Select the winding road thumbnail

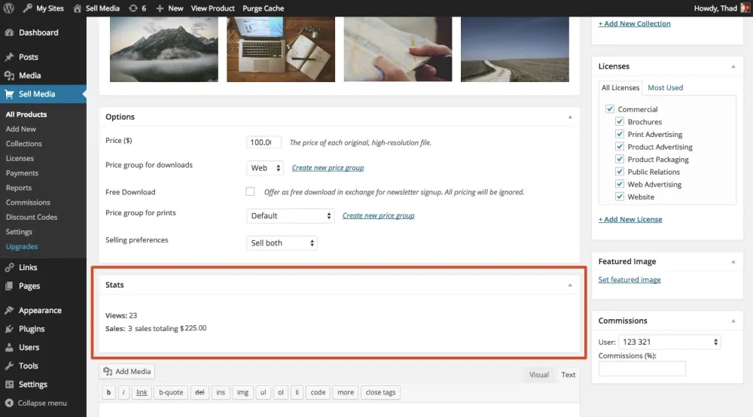515,50
